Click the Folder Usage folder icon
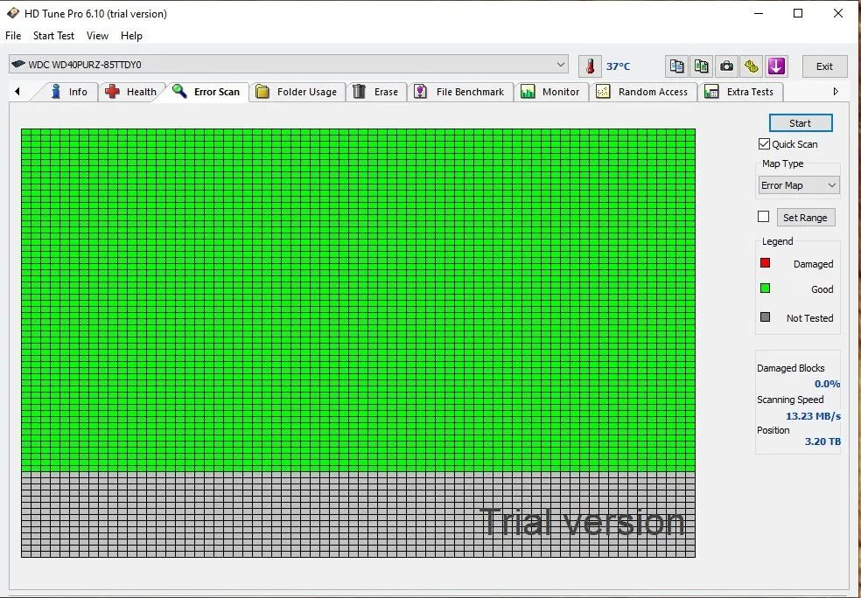861x598 pixels. pyautogui.click(x=262, y=92)
